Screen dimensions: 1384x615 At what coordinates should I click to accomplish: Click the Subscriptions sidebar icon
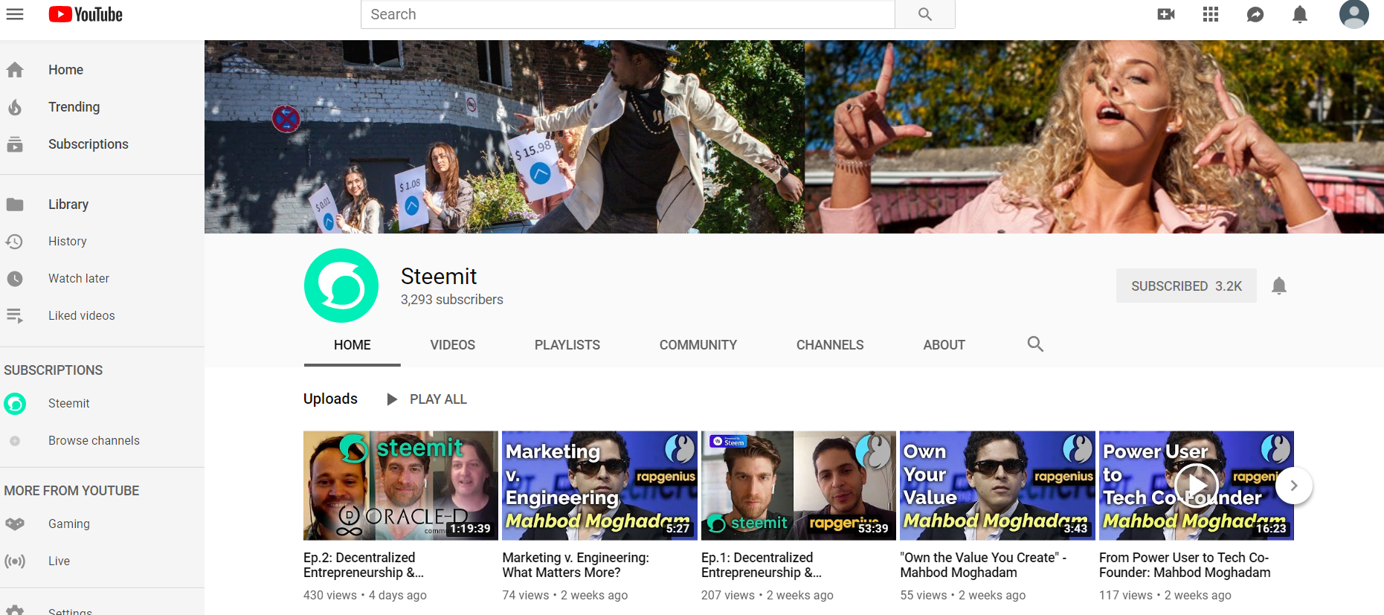(15, 144)
